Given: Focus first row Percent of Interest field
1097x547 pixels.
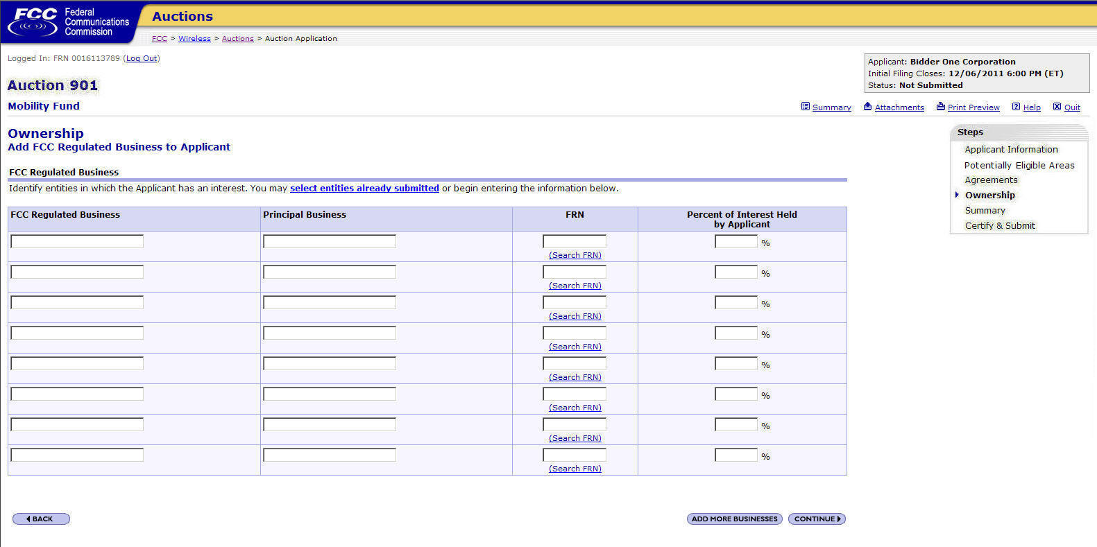Looking at the screenshot, I should click(736, 241).
